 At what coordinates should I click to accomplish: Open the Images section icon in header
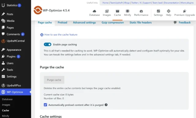point(107,11)
